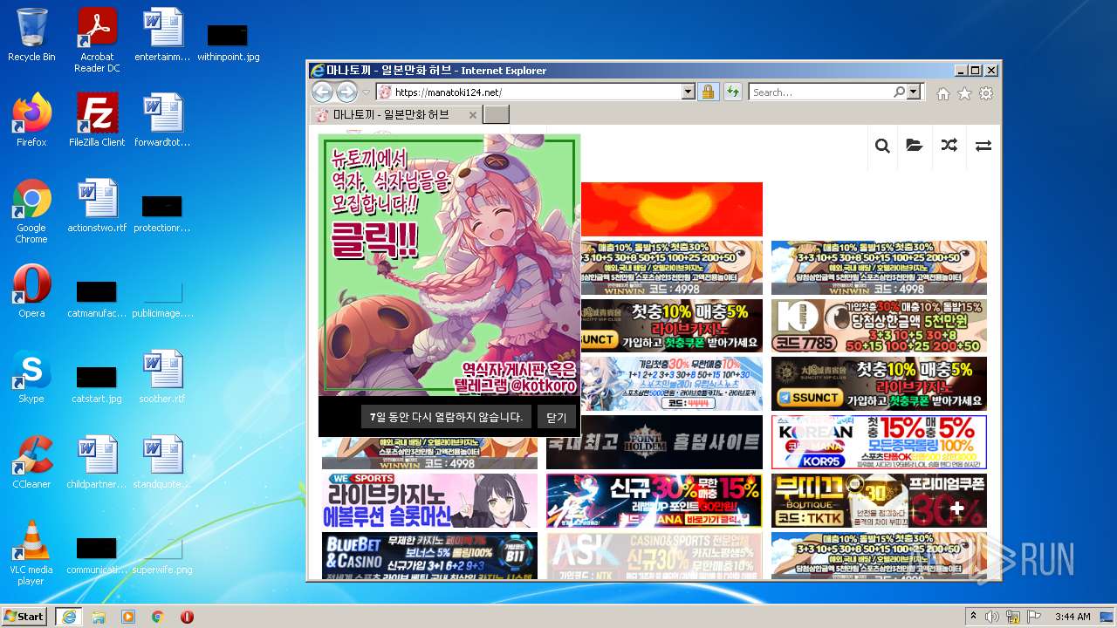
Task: Open a new blank tab
Action: [496, 115]
